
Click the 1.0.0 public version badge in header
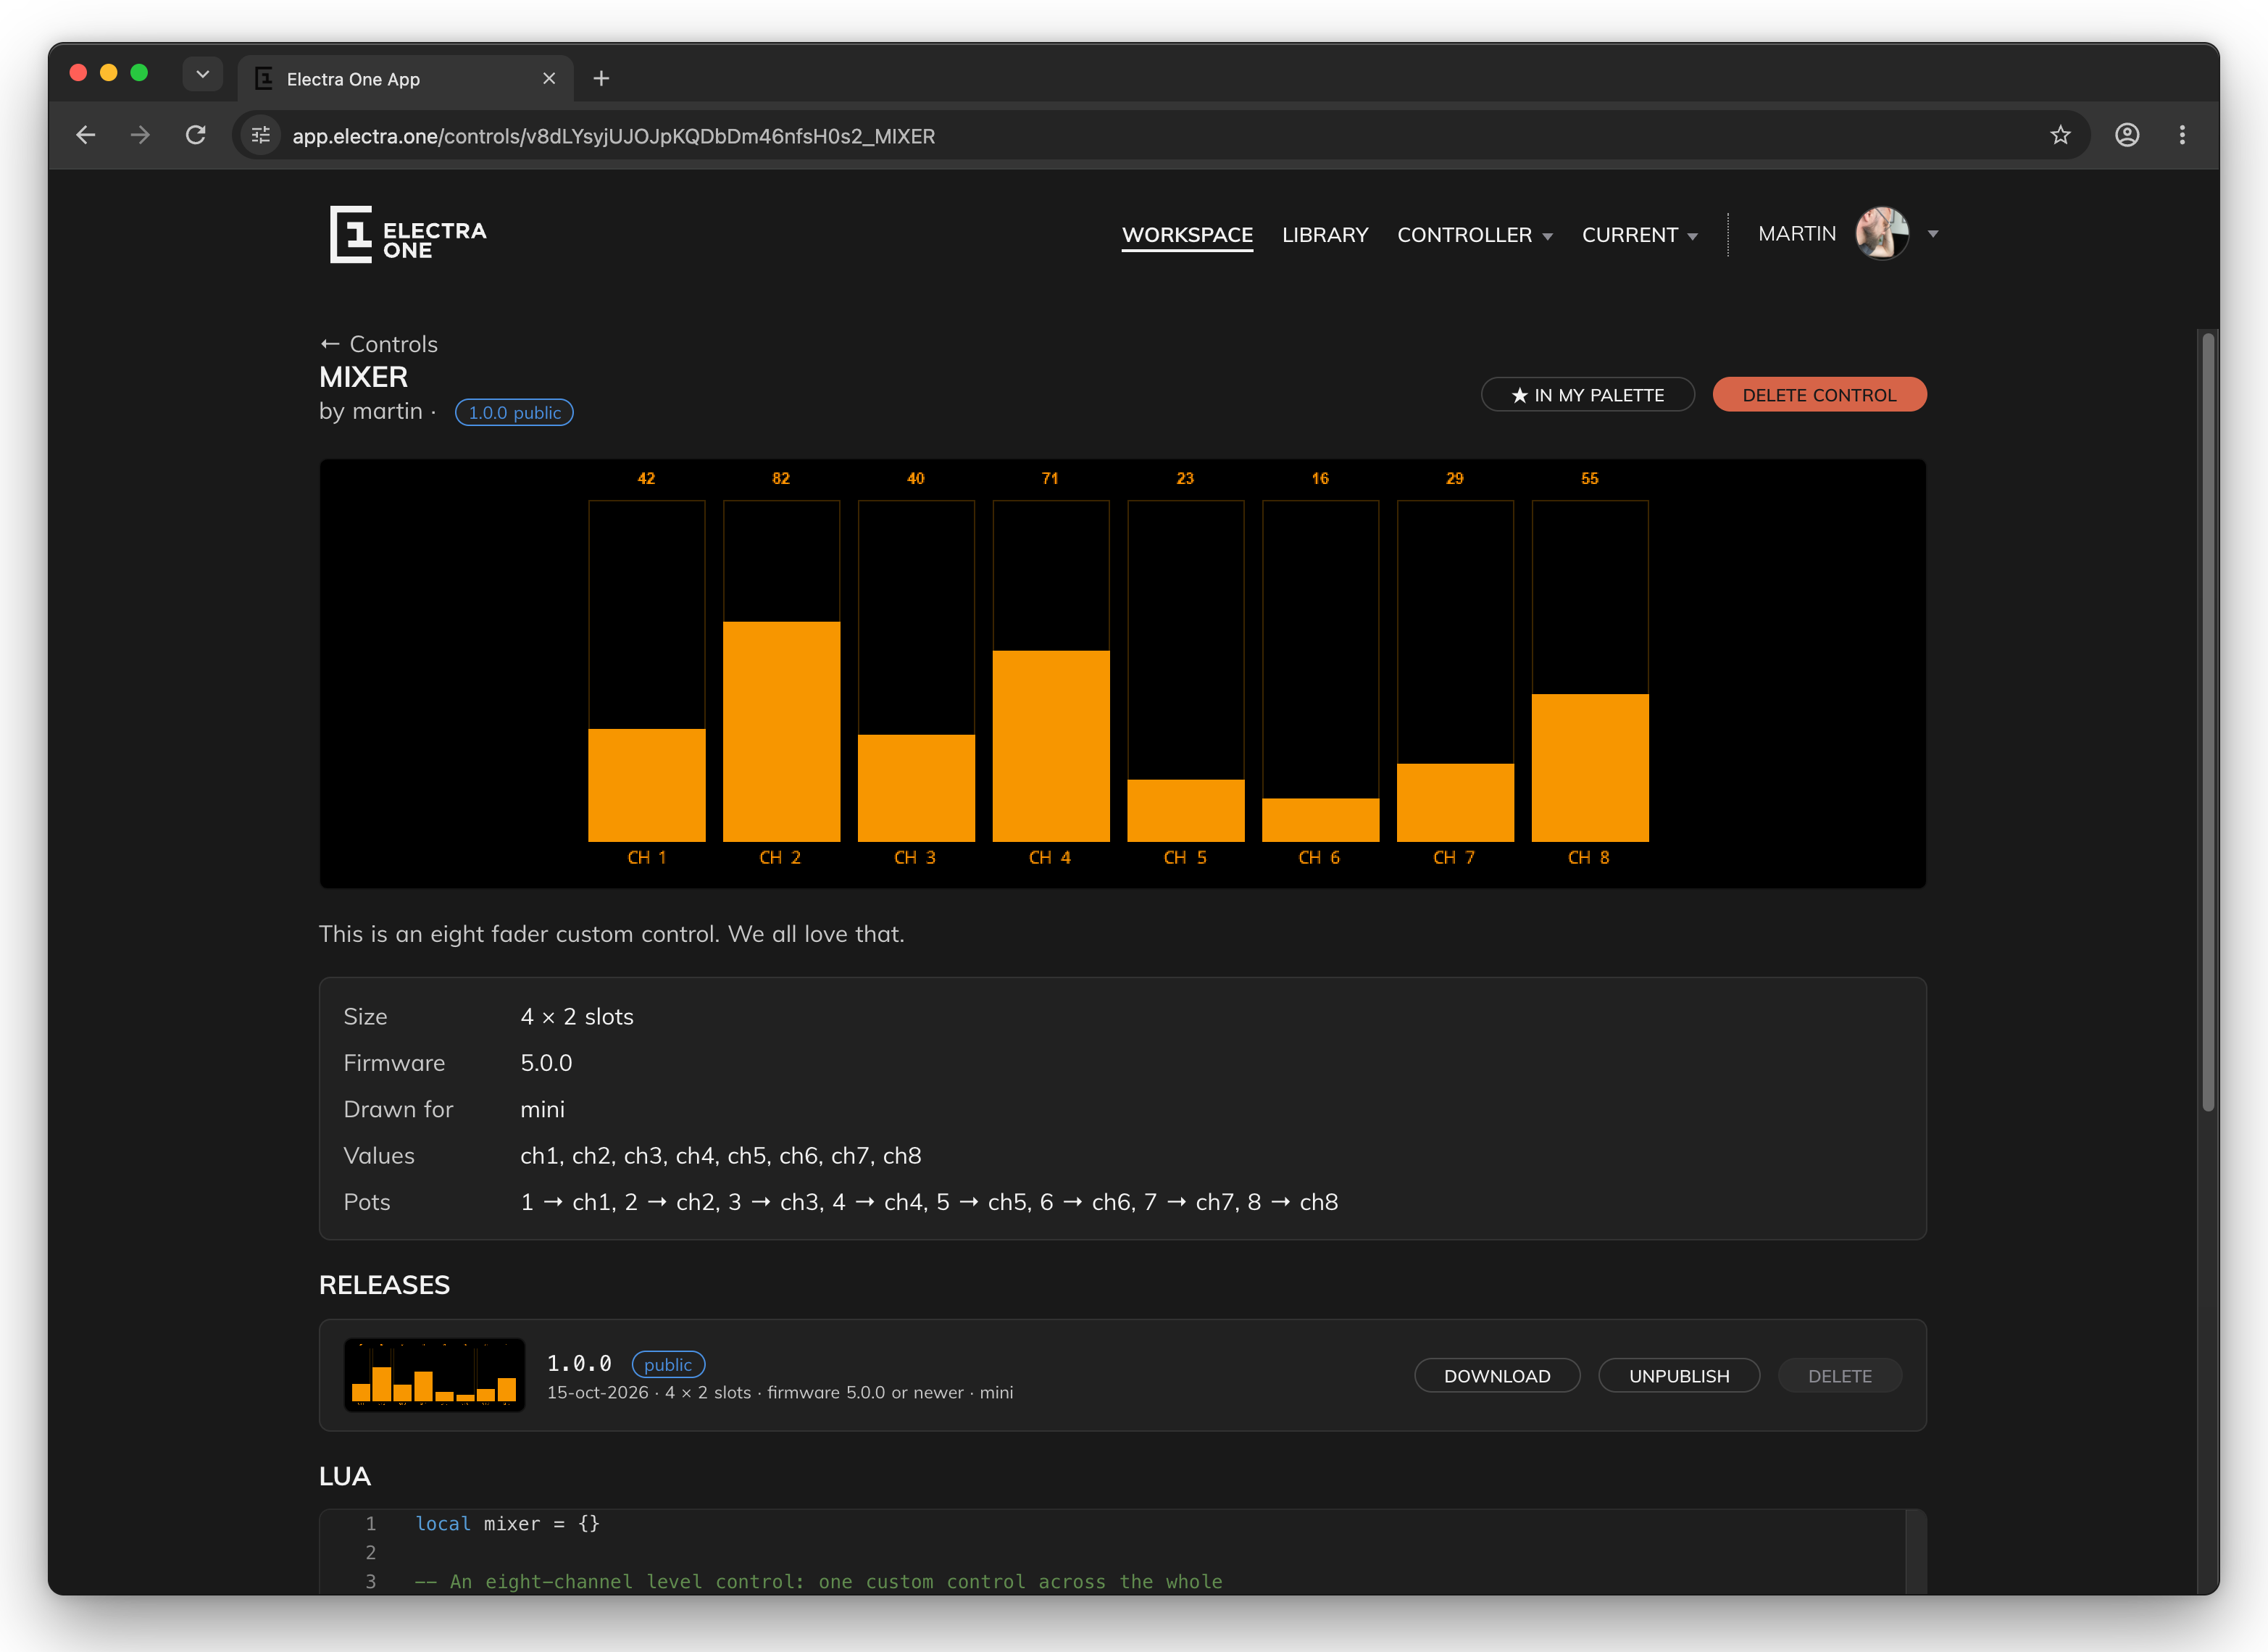click(x=514, y=412)
